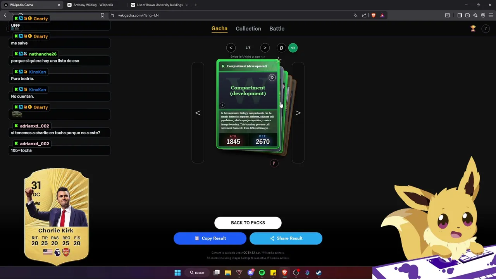This screenshot has width=496, height=279.
Task: Open the CC BY-SA 4.0 license link
Action: coord(251,253)
